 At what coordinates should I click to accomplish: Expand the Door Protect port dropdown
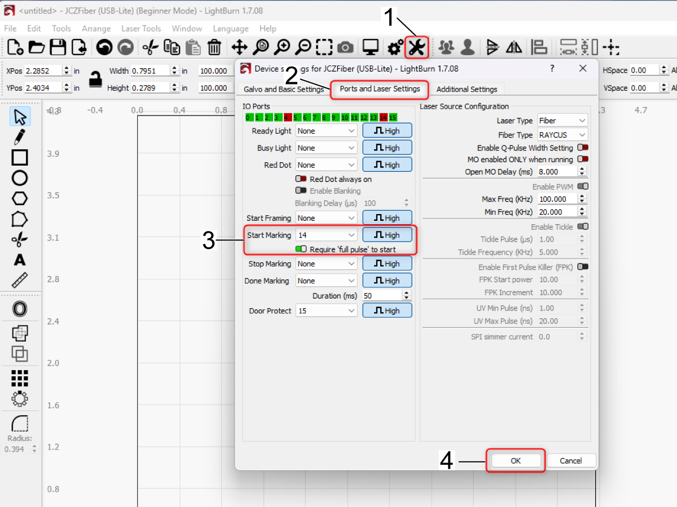327,310
